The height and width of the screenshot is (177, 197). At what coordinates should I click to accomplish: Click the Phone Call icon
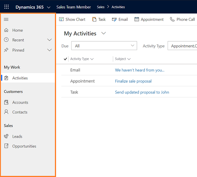[172, 19]
